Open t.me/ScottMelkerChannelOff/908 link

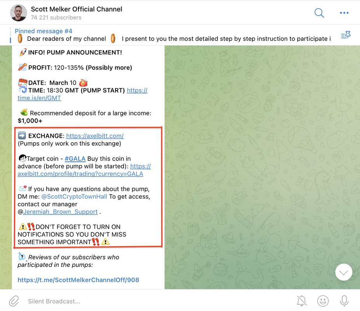78,280
